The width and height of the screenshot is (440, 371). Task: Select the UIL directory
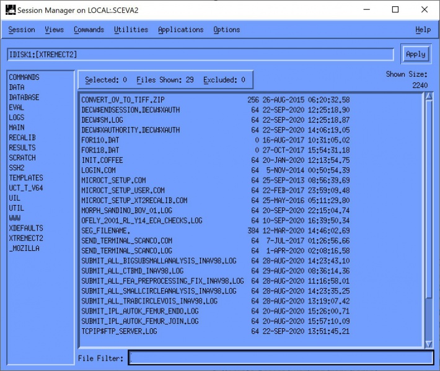click(15, 198)
